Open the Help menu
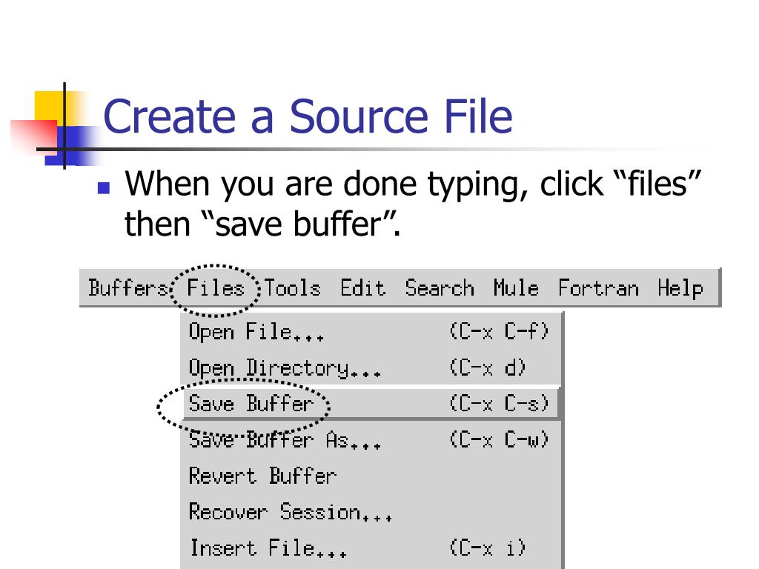The image size is (759, 569). click(680, 287)
